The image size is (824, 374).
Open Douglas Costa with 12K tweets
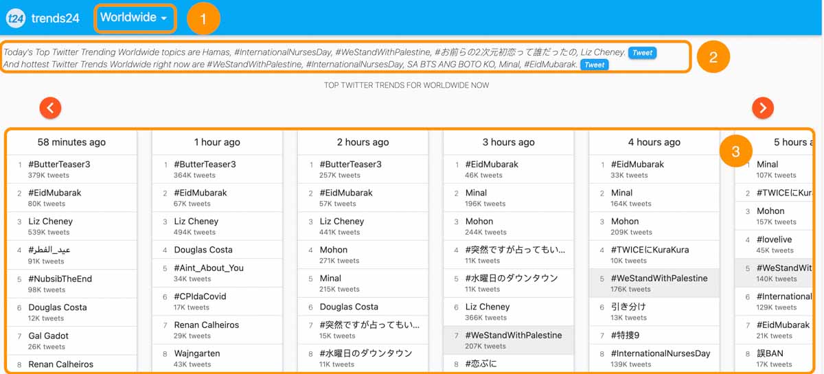click(x=58, y=307)
